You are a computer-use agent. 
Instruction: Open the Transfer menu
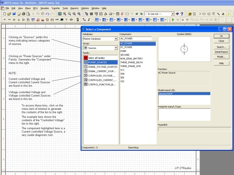pyautogui.click(x=56, y=8)
